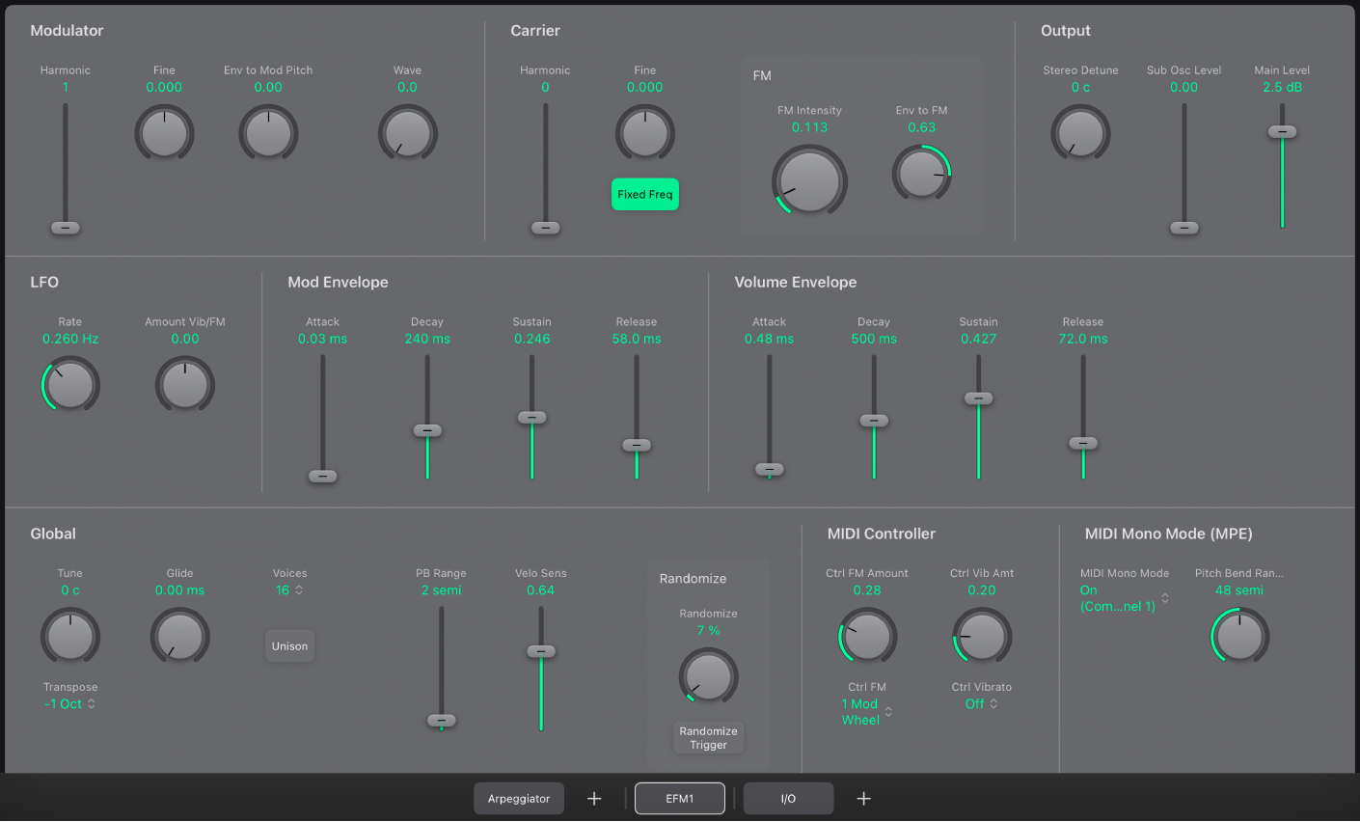1360x822 pixels.
Task: Switch to the Arpeggiator plugin tab
Action: 519,798
